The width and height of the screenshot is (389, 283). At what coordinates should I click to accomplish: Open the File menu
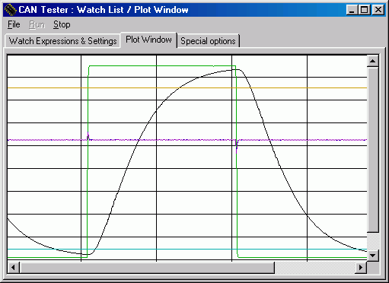coord(14,24)
